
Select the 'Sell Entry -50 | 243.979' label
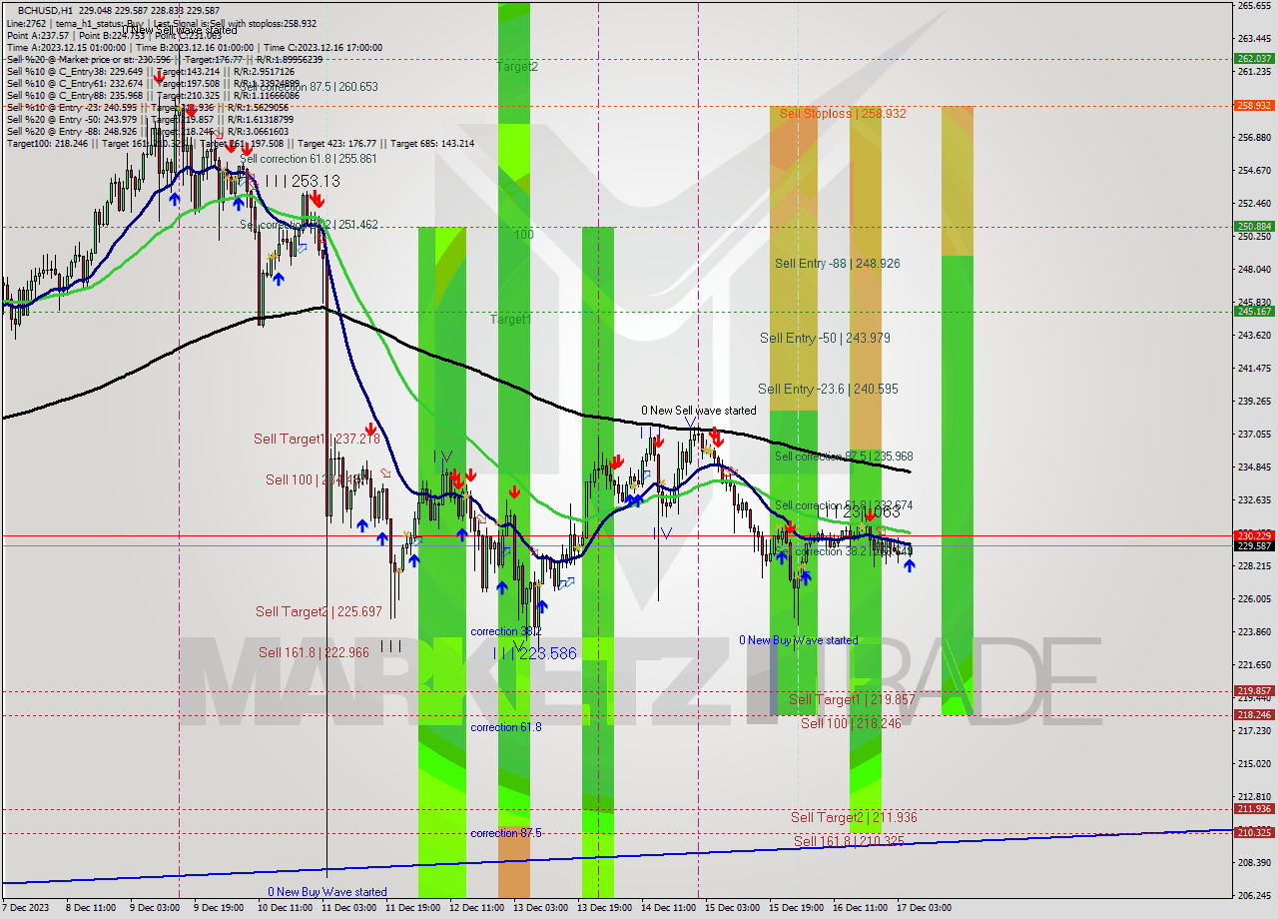[x=825, y=339]
